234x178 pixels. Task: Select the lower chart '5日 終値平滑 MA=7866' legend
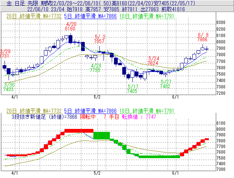tap(90, 111)
